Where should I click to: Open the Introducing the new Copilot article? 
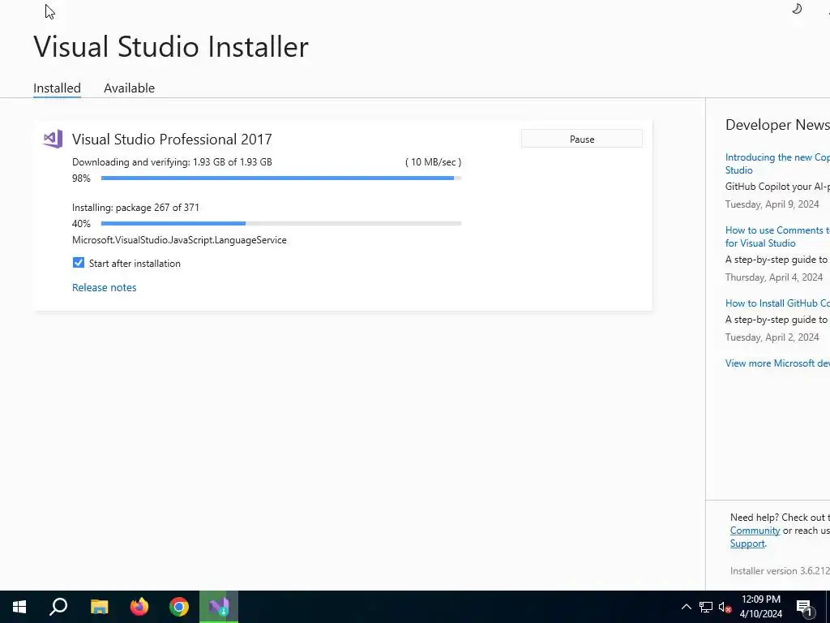(777, 163)
